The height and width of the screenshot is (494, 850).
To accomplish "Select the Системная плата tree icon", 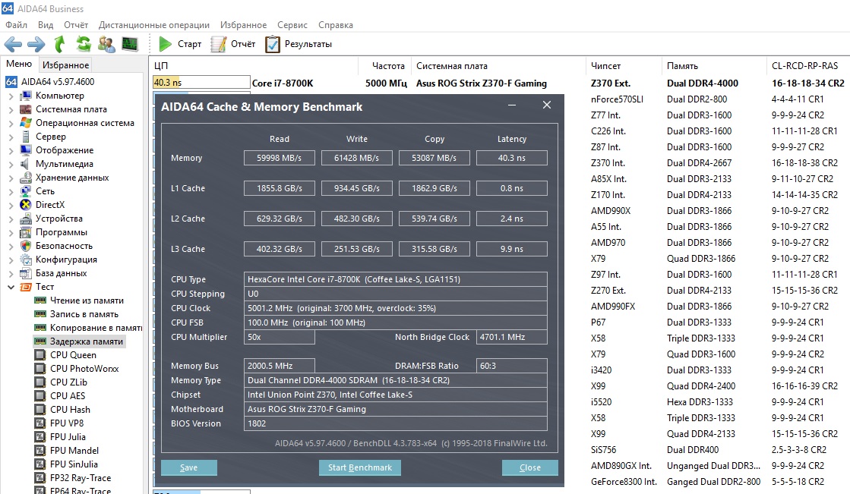I will pyautogui.click(x=26, y=109).
